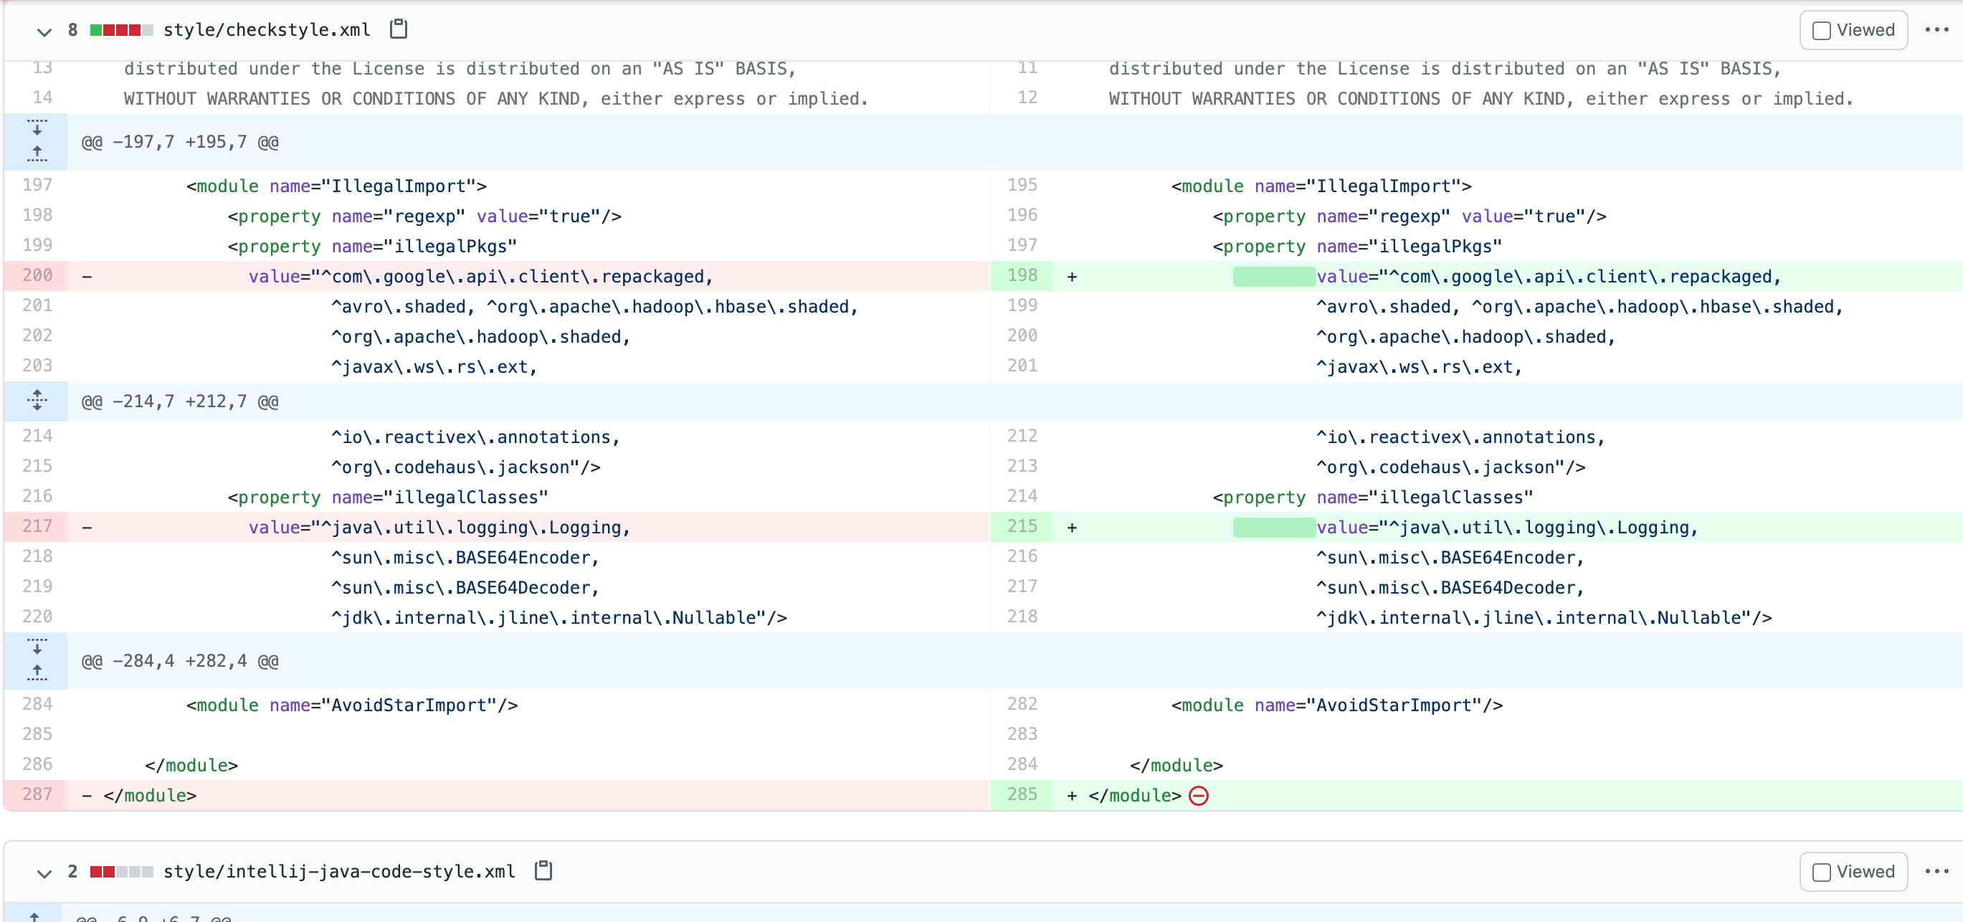
Task: Open style/intellij-java-code-style.xml file link
Action: pyautogui.click(x=339, y=871)
